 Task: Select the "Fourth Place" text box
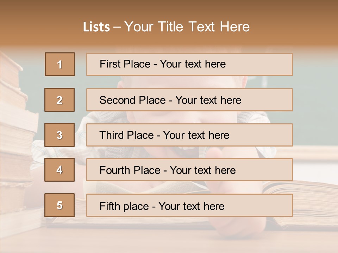pos(189,170)
